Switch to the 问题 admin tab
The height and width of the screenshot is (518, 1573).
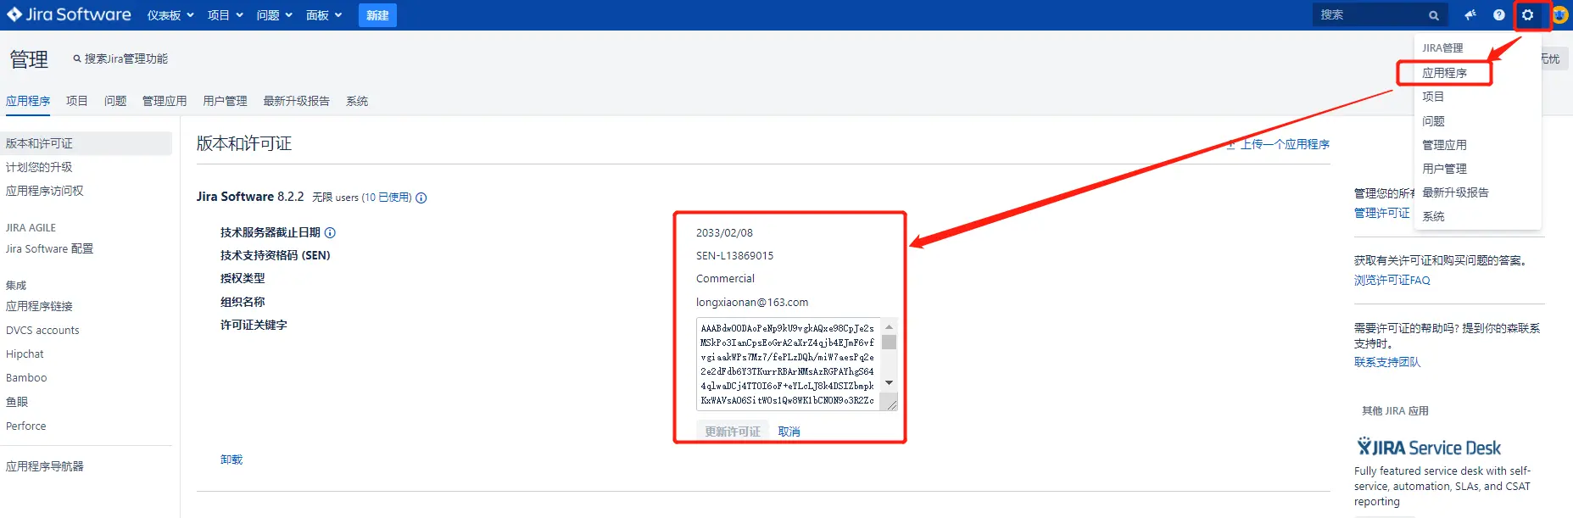point(115,101)
